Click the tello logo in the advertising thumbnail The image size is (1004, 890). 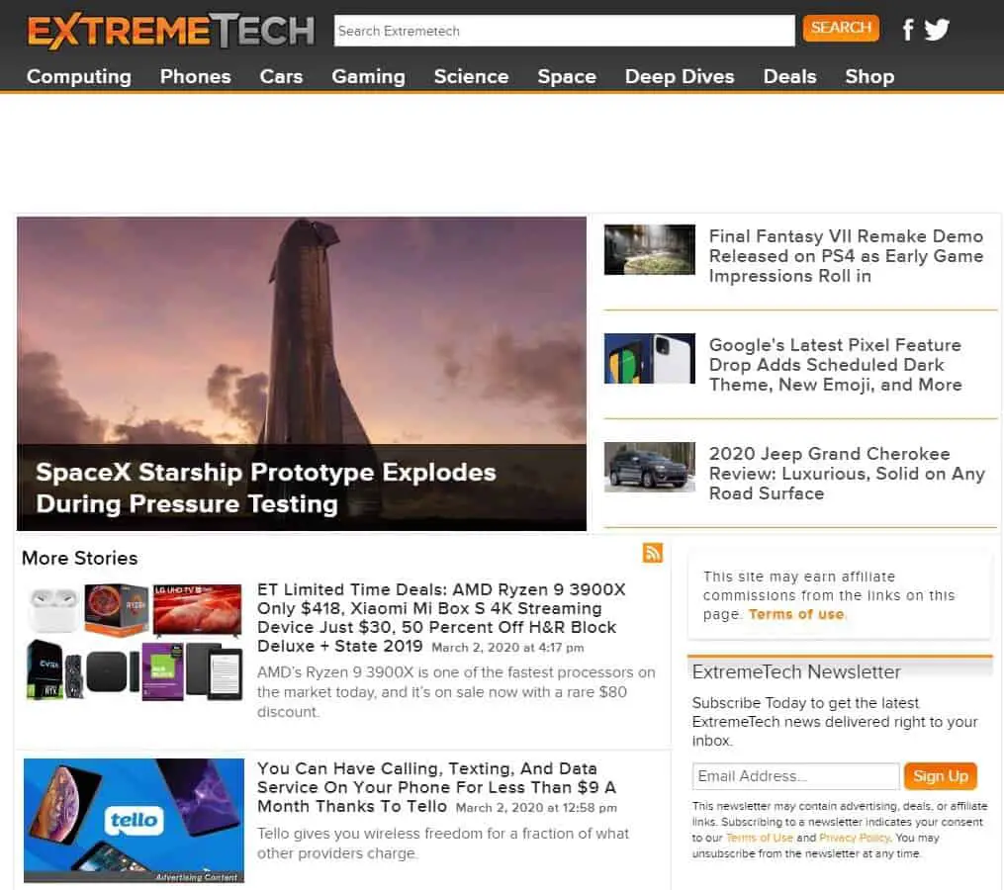(x=134, y=820)
